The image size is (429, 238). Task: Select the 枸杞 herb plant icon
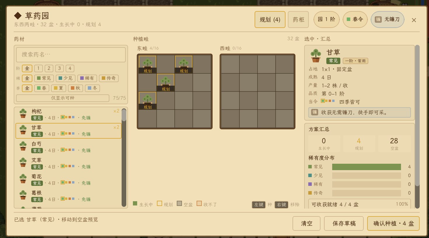[23, 113]
